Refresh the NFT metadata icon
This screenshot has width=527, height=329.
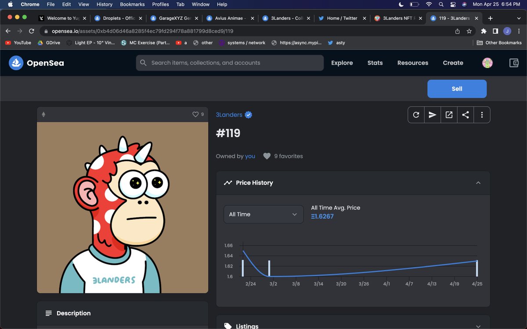coord(416,115)
